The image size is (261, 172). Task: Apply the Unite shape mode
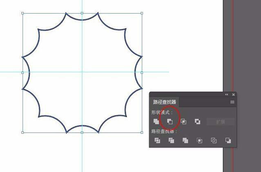point(156,121)
